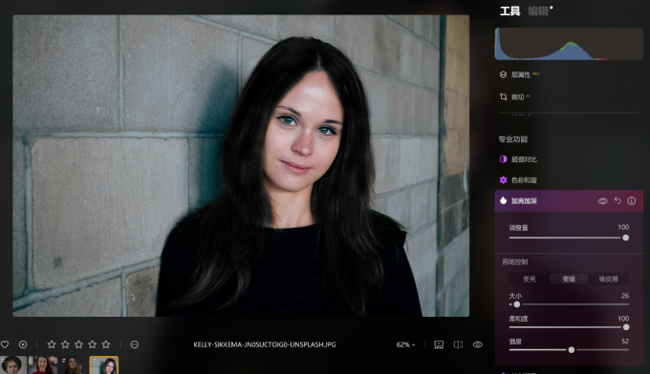Click the 强度 strength slider handle

[x=572, y=350]
